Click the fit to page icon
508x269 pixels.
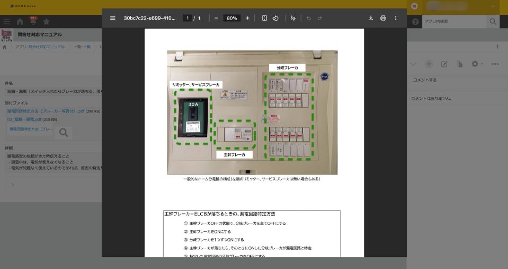point(264,18)
